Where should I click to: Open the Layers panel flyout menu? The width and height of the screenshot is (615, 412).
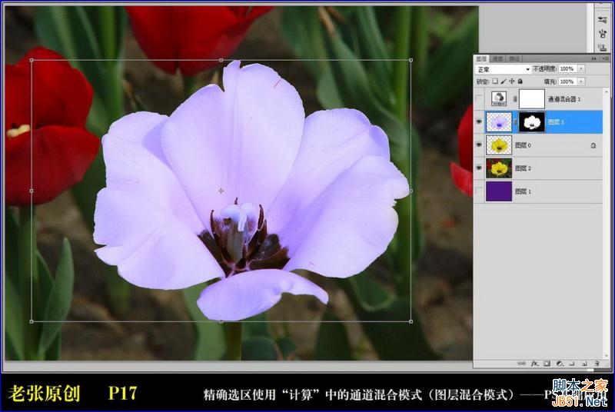pos(606,58)
